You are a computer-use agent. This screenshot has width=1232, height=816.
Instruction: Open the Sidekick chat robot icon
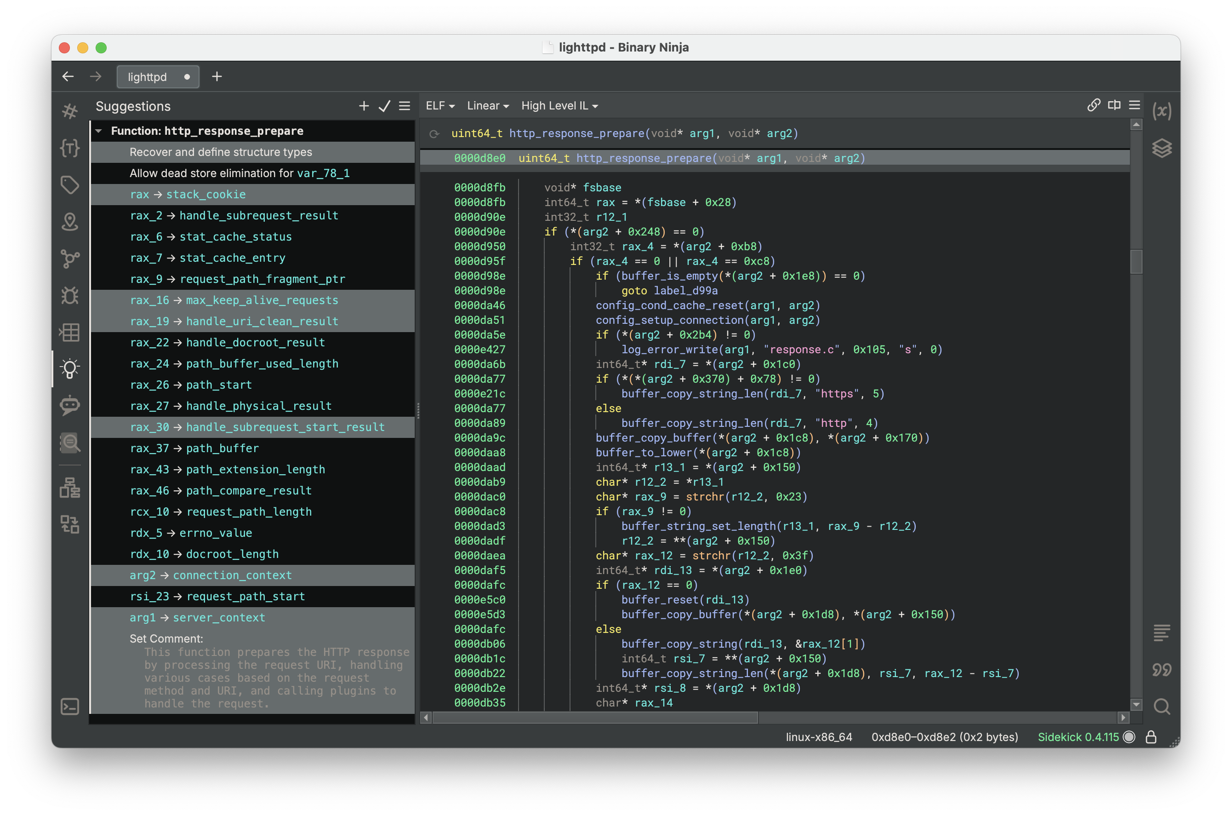[x=70, y=405]
